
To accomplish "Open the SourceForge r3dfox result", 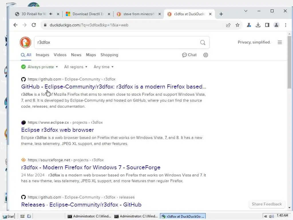I will [x=91, y=167].
